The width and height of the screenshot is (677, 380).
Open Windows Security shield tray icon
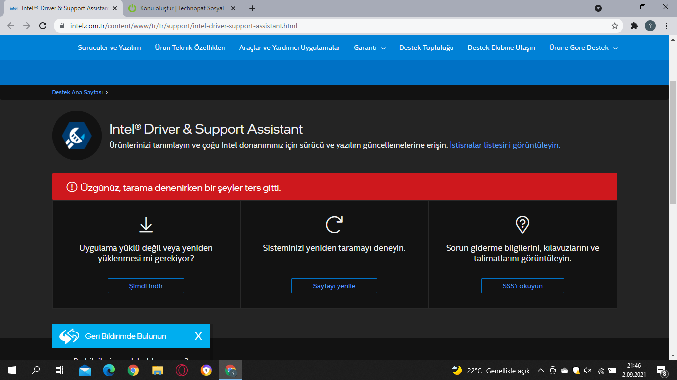point(576,370)
